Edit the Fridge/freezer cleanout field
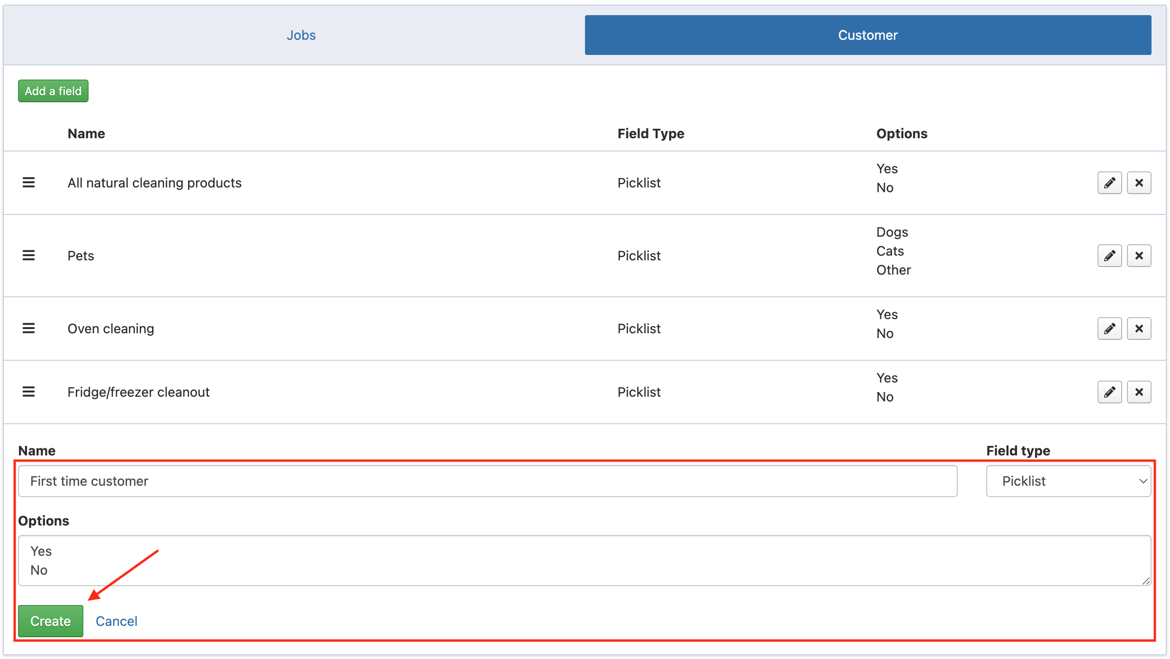 point(1109,392)
